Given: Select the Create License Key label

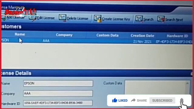Looking at the screenshot, I should tap(116, 19).
